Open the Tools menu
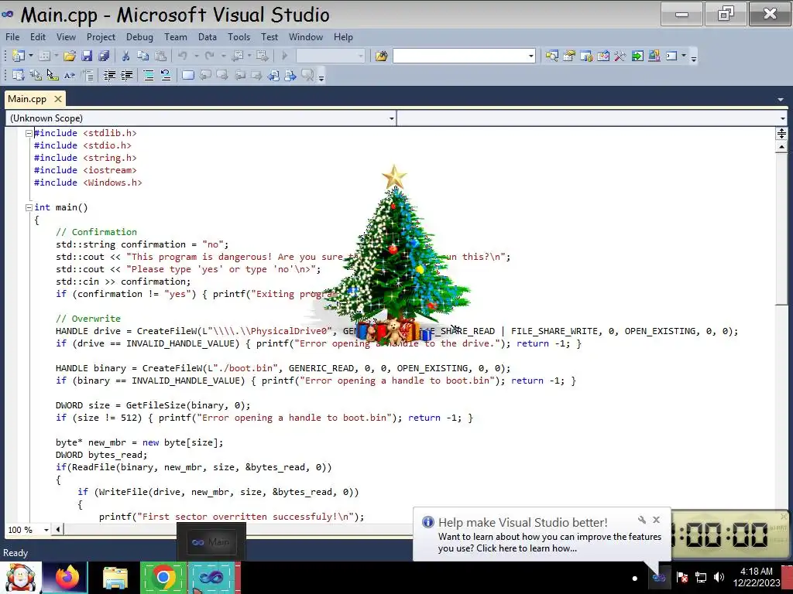This screenshot has height=594, width=793. pyautogui.click(x=239, y=37)
